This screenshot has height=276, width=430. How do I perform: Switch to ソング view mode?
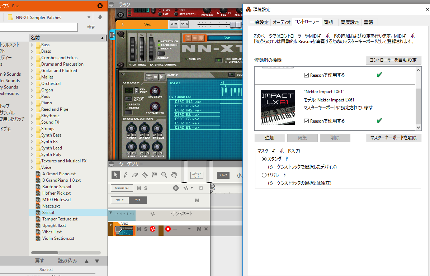click(x=138, y=200)
